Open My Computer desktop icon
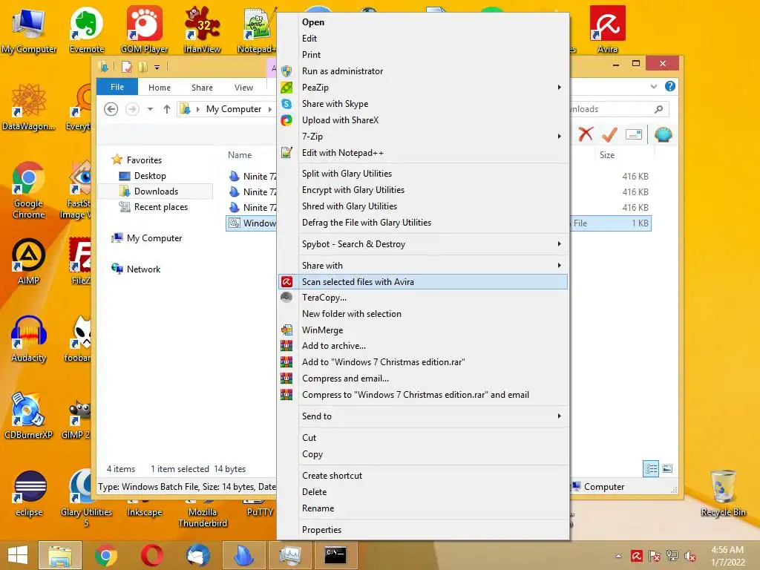The width and height of the screenshot is (760, 570). coord(29,29)
